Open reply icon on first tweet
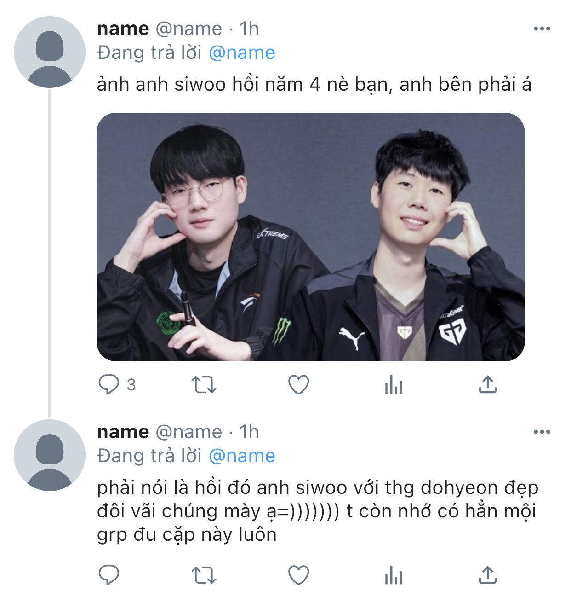Screen dimensions: 571x597 point(109,385)
